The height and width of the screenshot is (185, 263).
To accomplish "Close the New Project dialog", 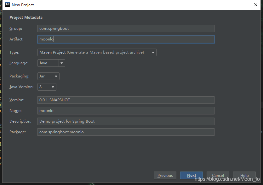I will click(256, 5).
